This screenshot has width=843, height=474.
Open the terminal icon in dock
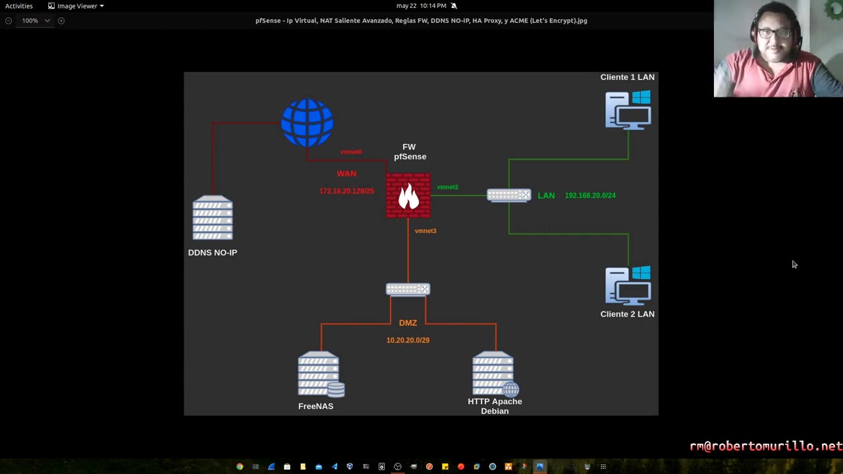click(366, 466)
